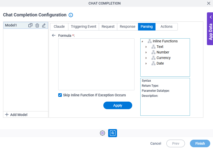
Task: Click the Prev button
Action: pyautogui.click(x=176, y=143)
